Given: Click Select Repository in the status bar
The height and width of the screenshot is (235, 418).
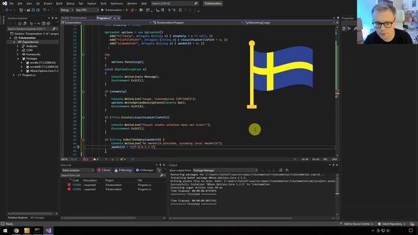Looking at the screenshot, I should coord(392,224).
